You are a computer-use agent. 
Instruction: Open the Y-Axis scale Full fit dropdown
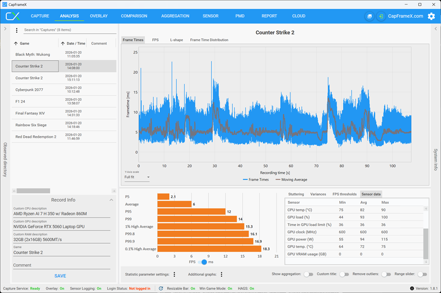pyautogui.click(x=137, y=177)
